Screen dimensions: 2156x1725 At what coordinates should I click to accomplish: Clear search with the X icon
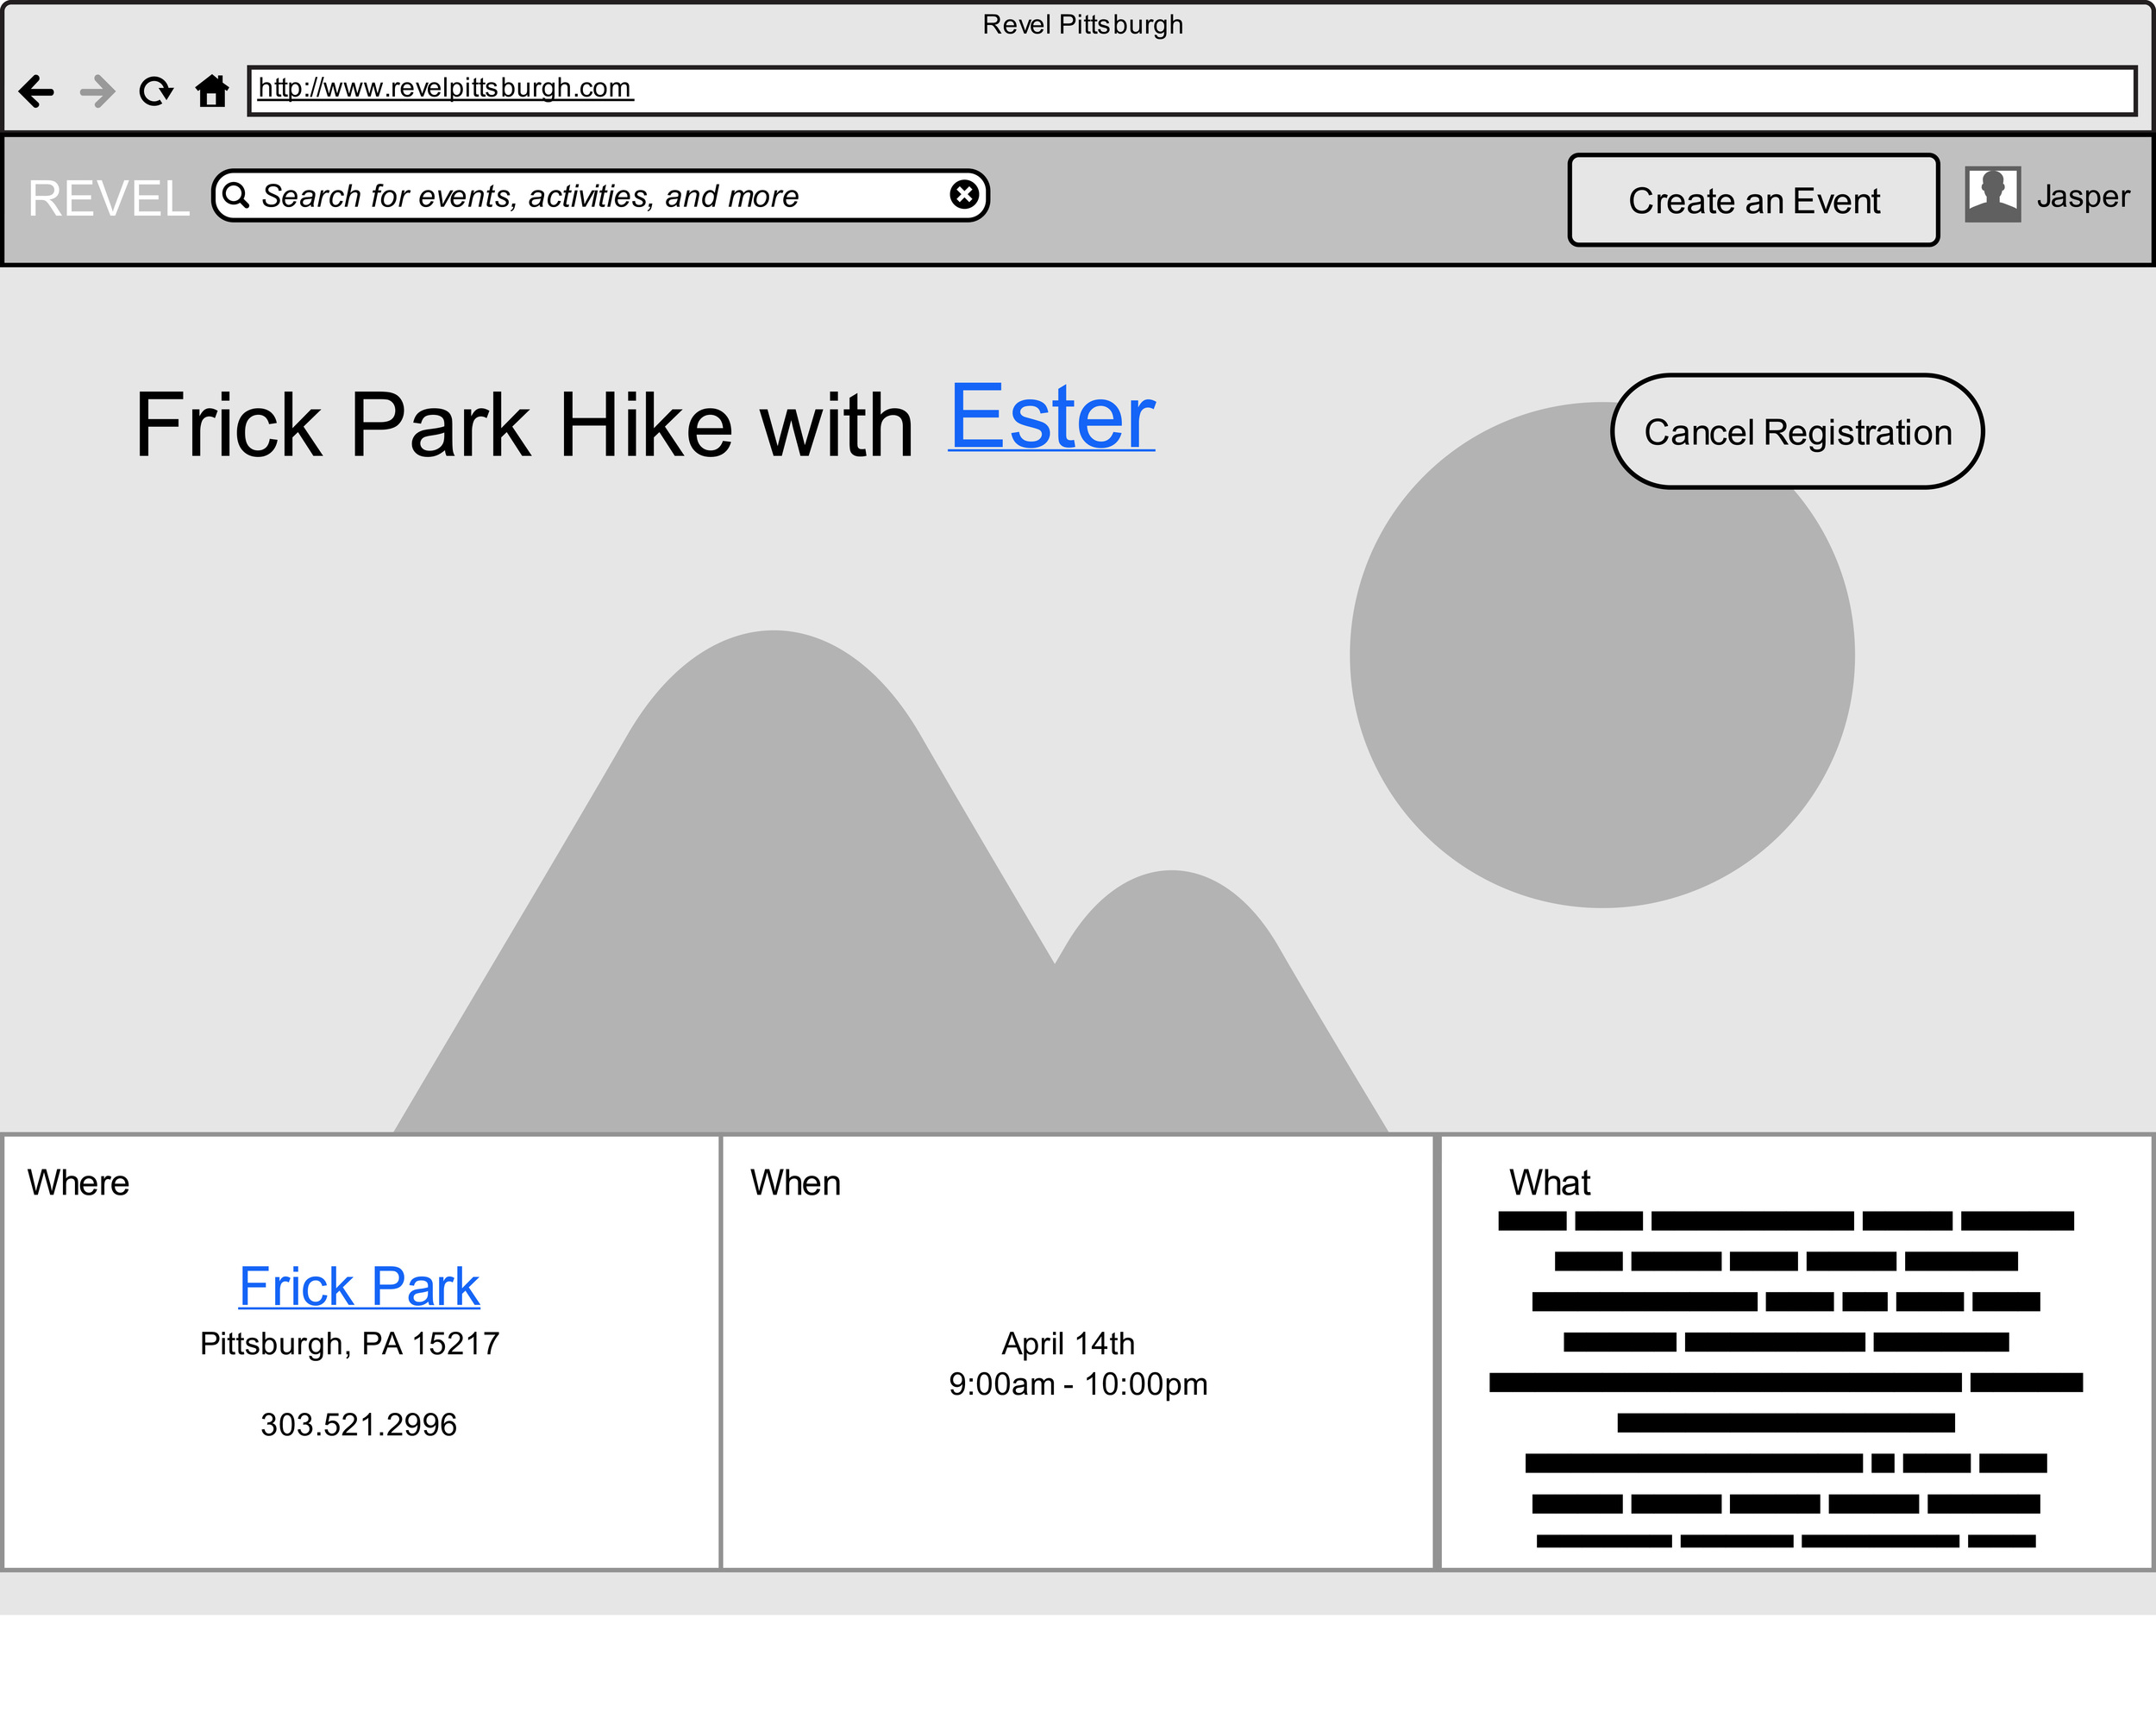point(964,194)
